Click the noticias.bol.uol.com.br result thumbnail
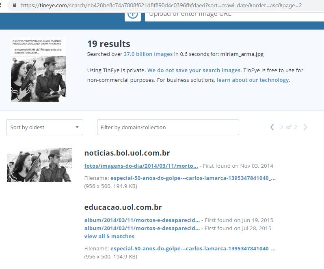This screenshot has width=324, height=269. (39, 165)
